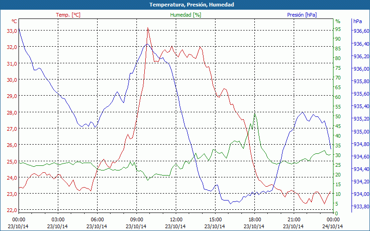The height and width of the screenshot is (231, 370).
Task: Click the 936,20 pressure axis value
Action: tap(361, 56)
